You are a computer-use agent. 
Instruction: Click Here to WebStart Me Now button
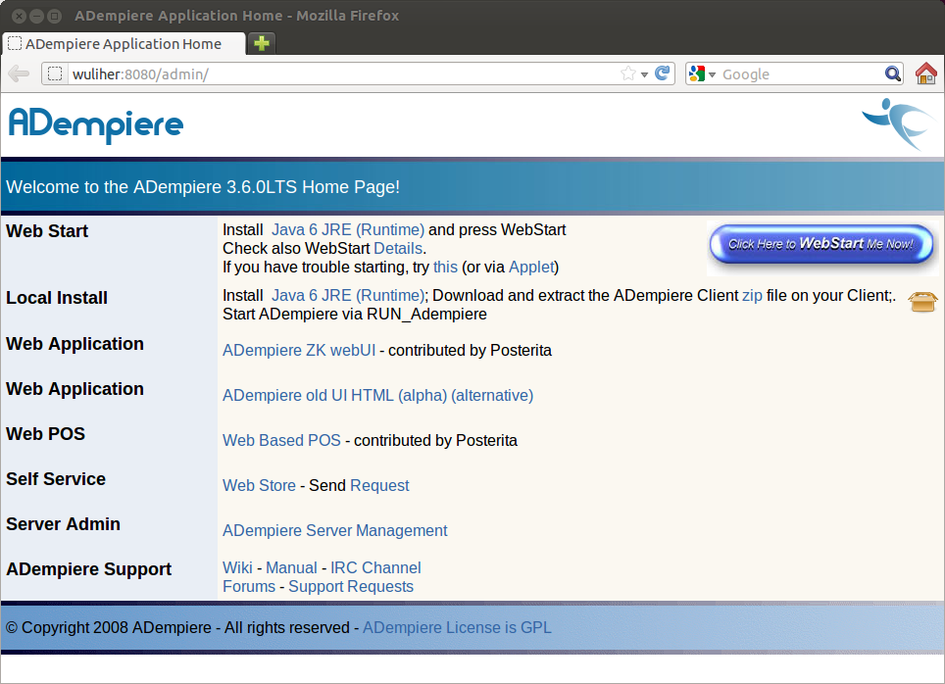tap(821, 244)
